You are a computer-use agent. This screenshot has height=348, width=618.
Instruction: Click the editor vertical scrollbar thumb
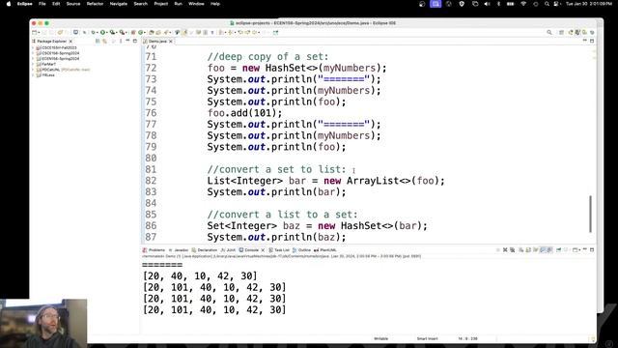coord(590,214)
